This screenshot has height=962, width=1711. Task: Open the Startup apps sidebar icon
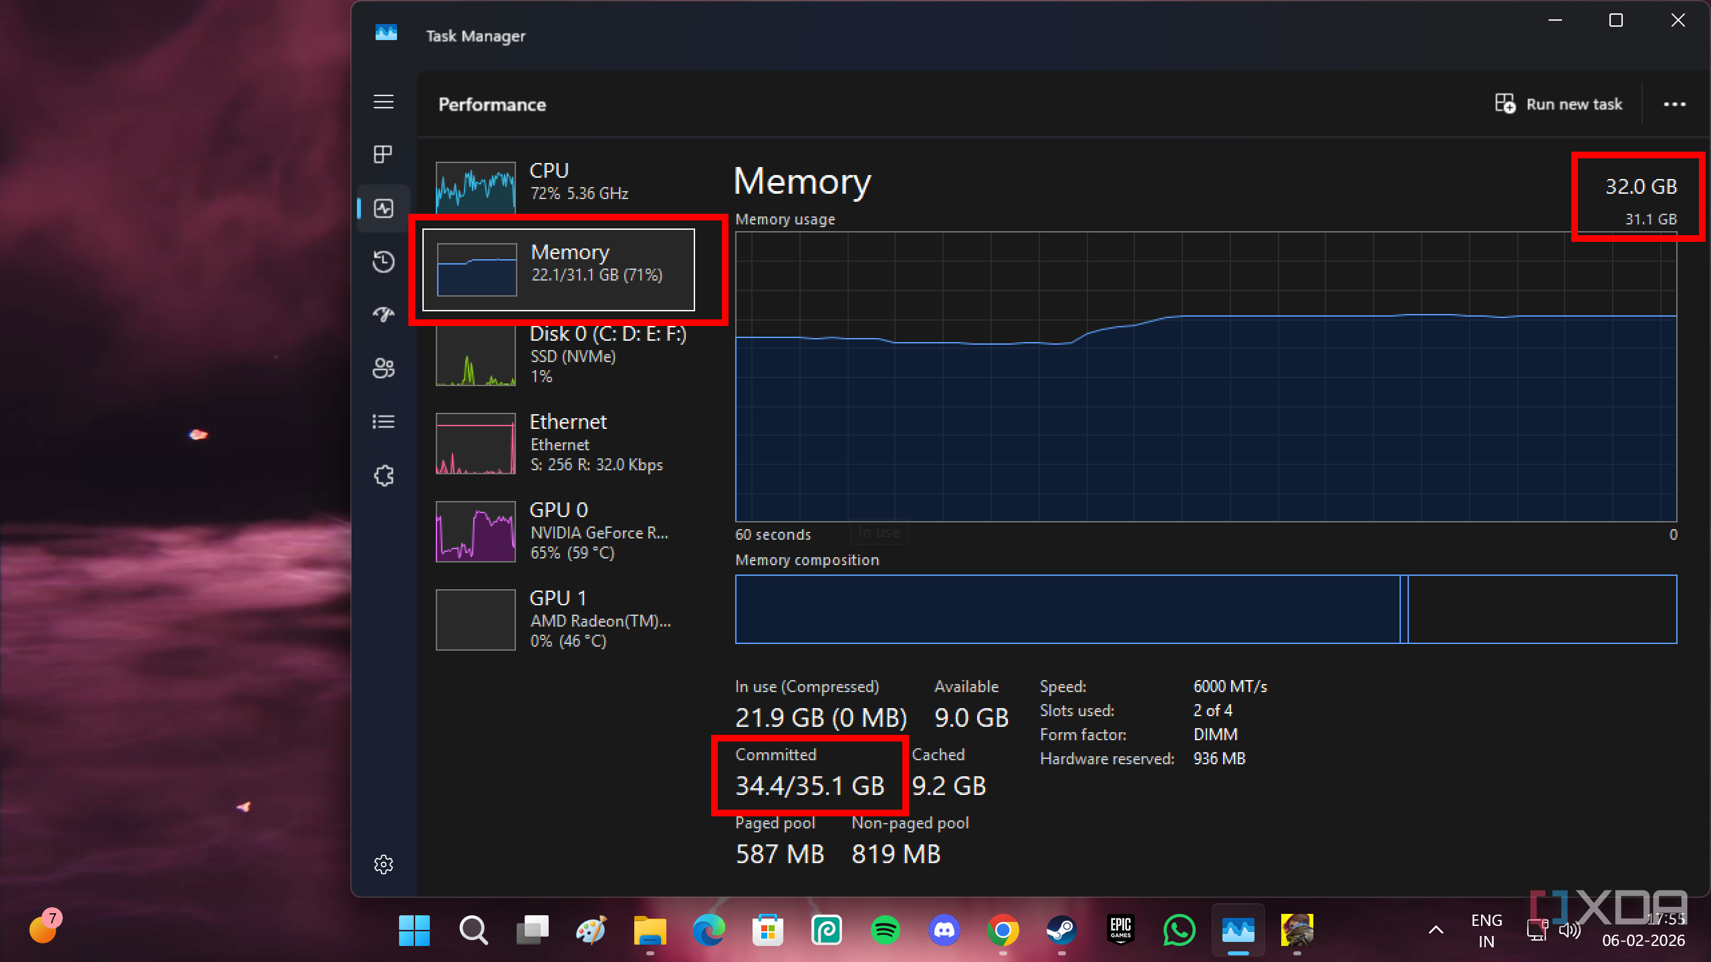(x=383, y=314)
